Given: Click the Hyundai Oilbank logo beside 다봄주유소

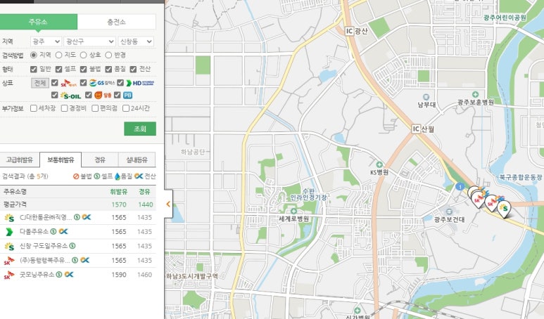Looking at the screenshot, I should click(x=9, y=232).
